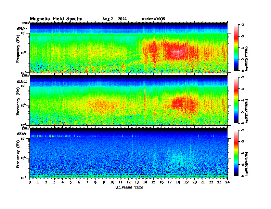Viewport: 271px width, 209px height.
Task: Click the log PSD label beside dD/dt color bar
Action: point(247,111)
